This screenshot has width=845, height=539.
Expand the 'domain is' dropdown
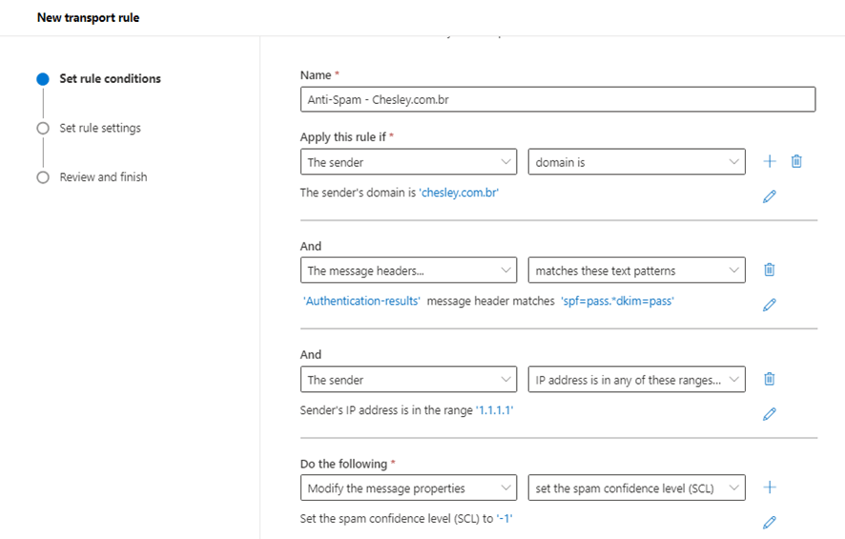coord(636,162)
